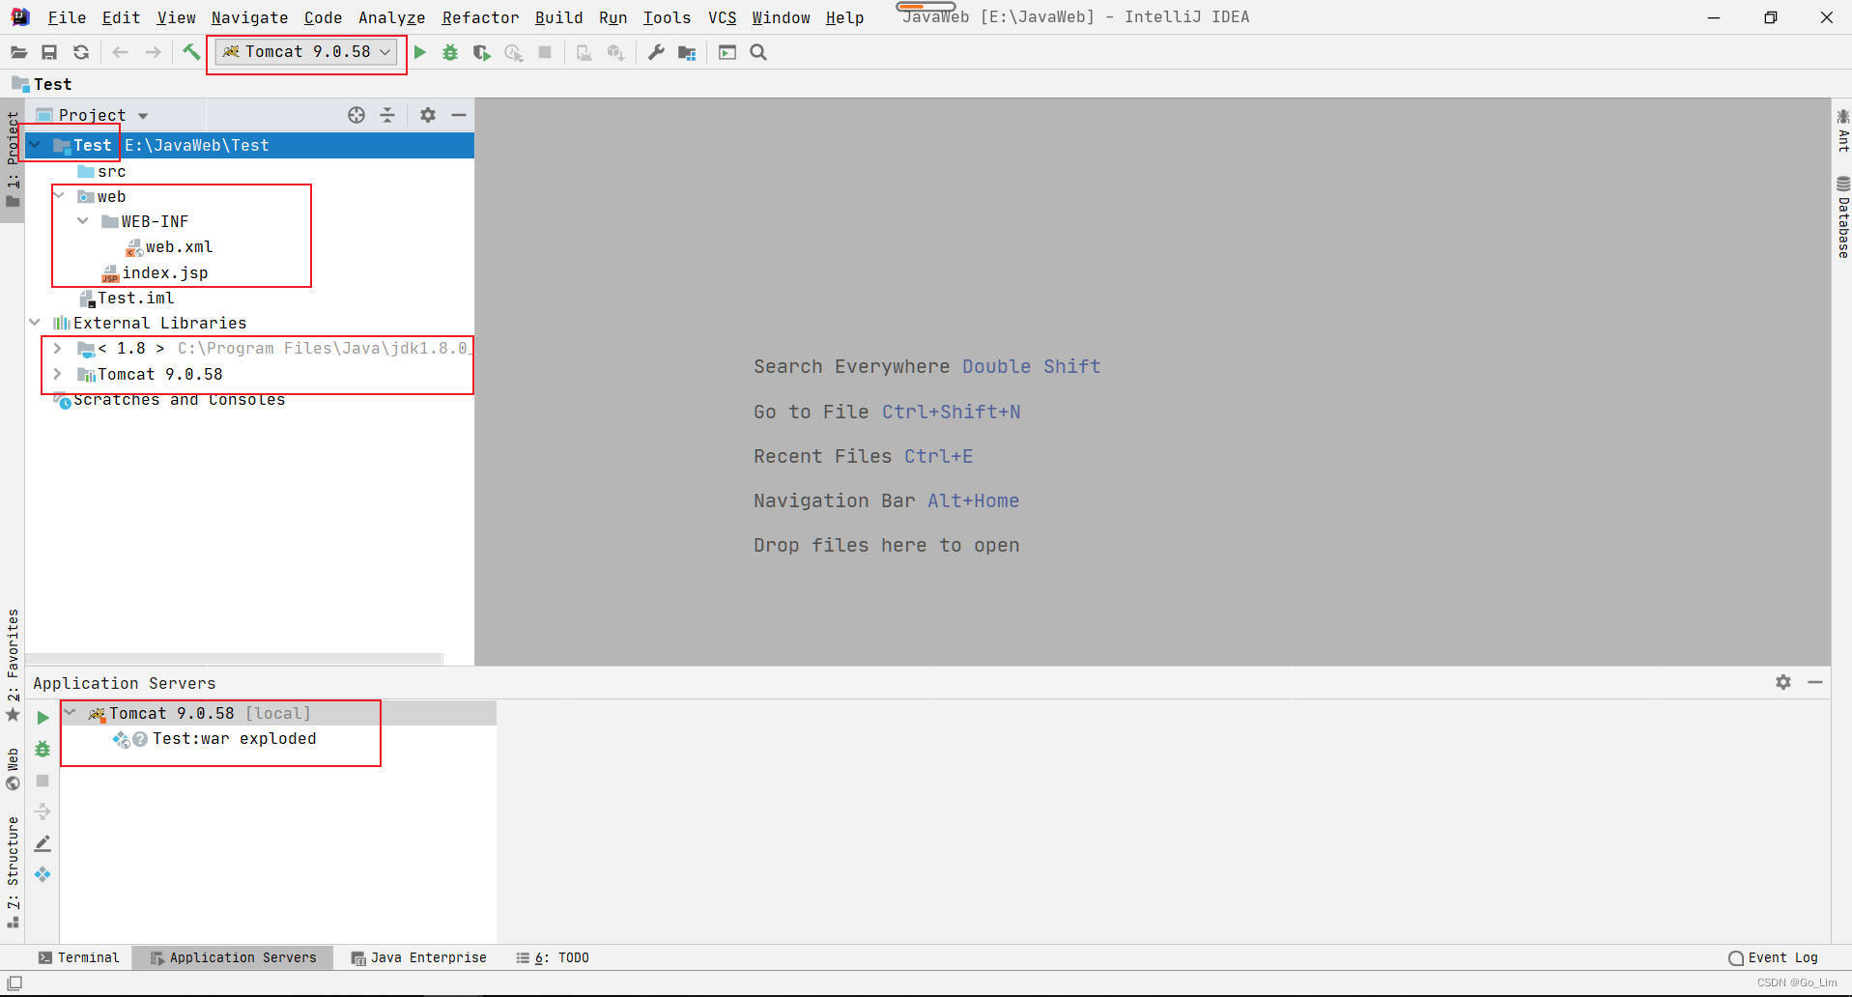Collapse the web folder node
1852x997 pixels.
pyautogui.click(x=59, y=196)
